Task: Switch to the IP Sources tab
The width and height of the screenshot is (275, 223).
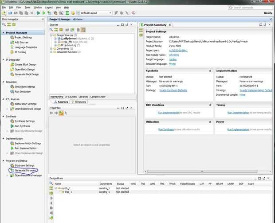Action: pos(71,96)
